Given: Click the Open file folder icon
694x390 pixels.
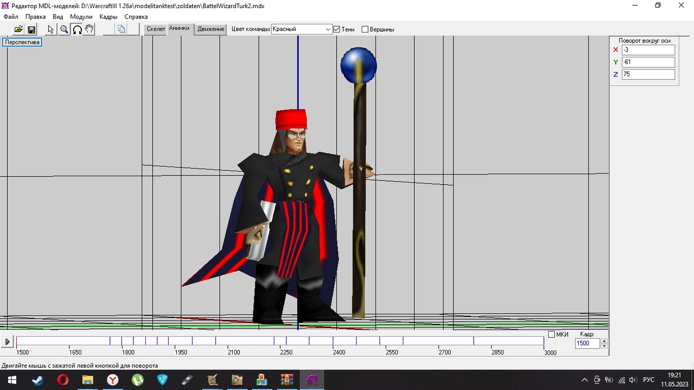Looking at the screenshot, I should coord(18,29).
